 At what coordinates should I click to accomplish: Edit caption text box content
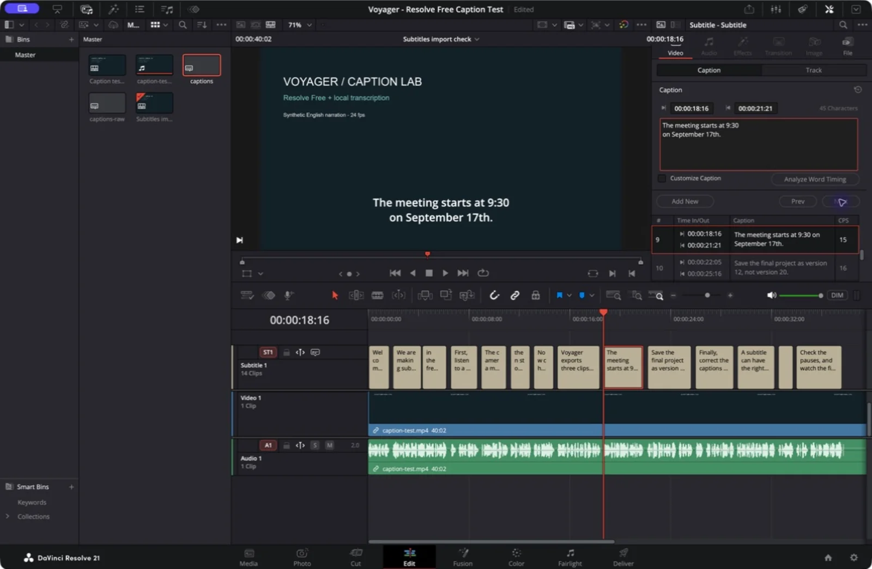click(x=759, y=144)
